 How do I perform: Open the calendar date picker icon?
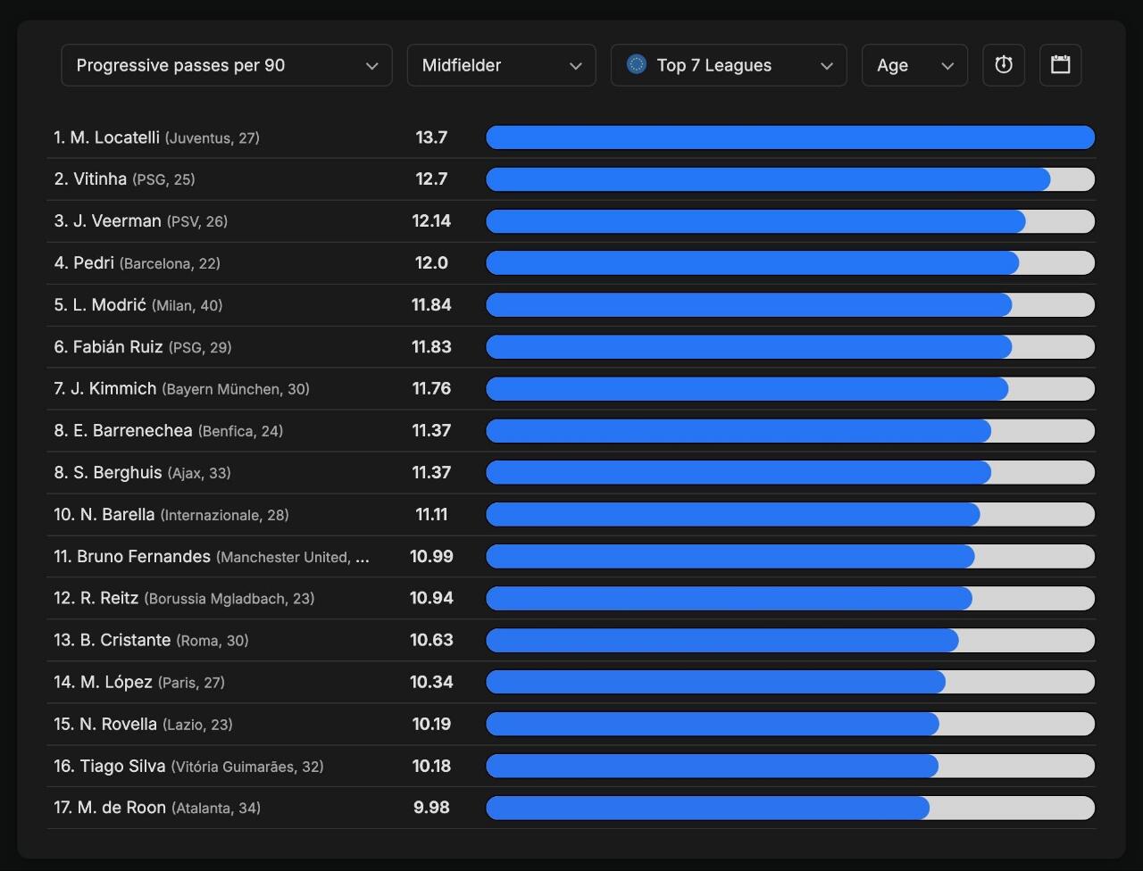(x=1060, y=65)
